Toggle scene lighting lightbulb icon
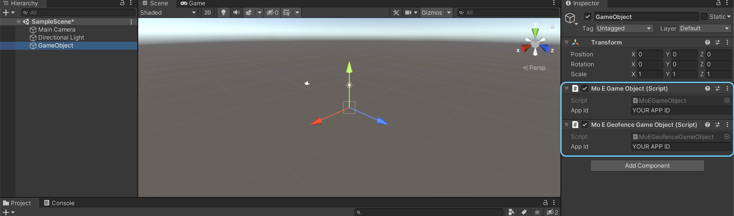Viewport: 734px width, 216px height. coord(224,12)
